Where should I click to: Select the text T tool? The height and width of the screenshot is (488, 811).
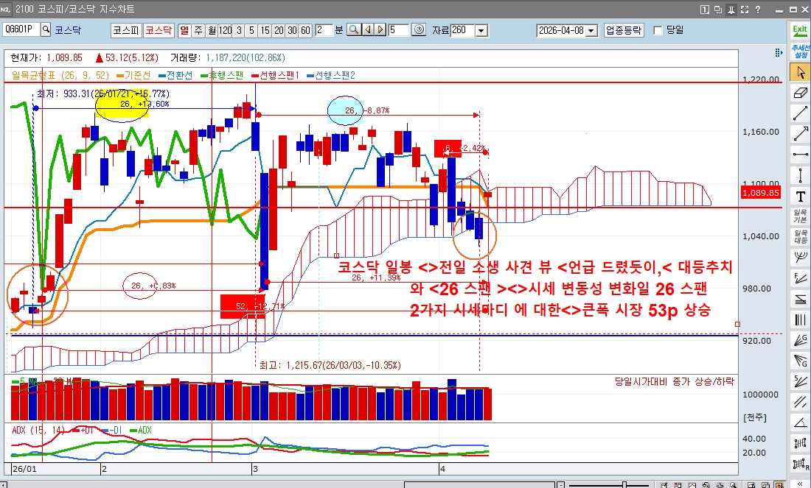click(x=800, y=196)
